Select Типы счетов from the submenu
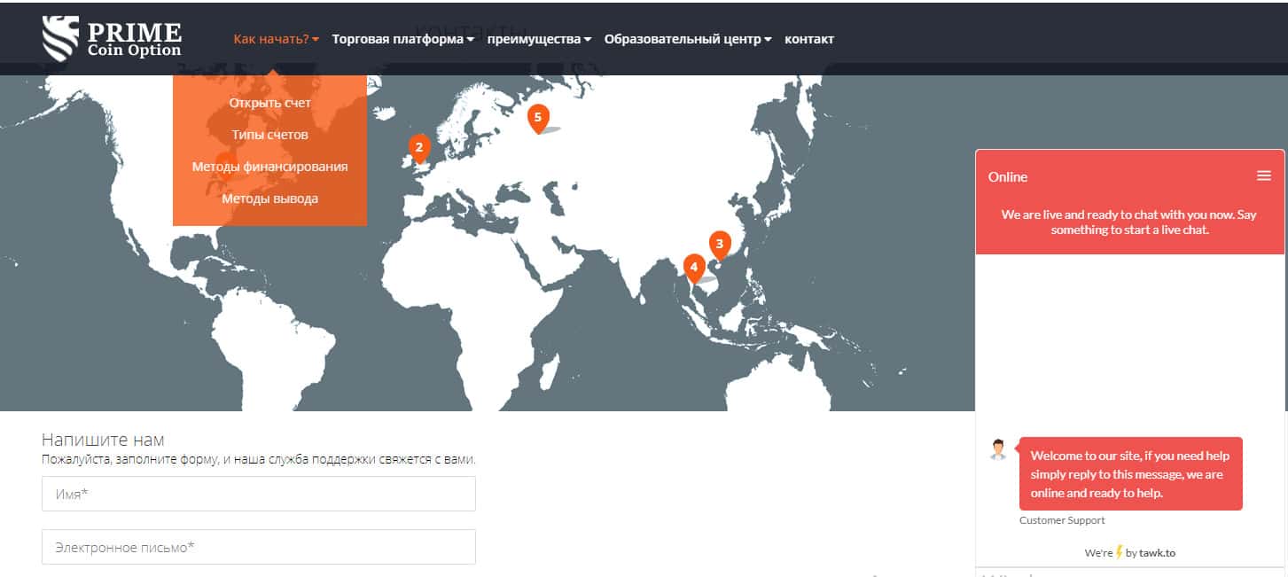Screen dimensions: 1288x577 click(269, 135)
